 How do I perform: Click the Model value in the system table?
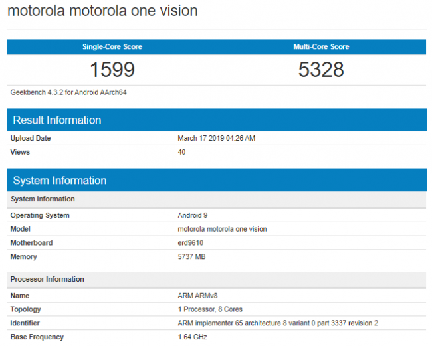tap(222, 229)
